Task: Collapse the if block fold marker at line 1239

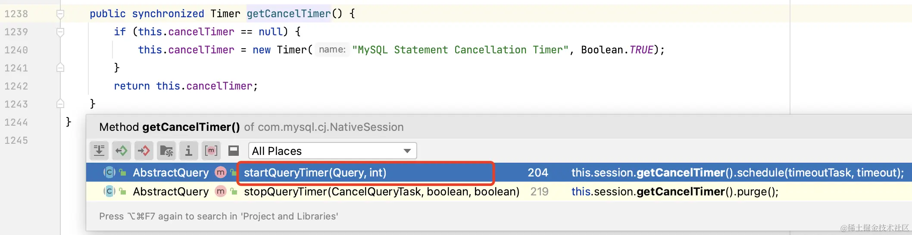Action: click(x=60, y=32)
